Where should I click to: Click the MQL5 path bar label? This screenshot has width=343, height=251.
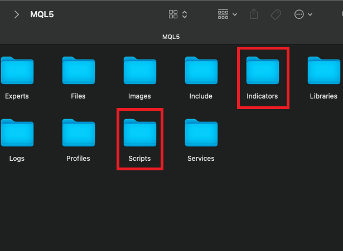coord(171,37)
